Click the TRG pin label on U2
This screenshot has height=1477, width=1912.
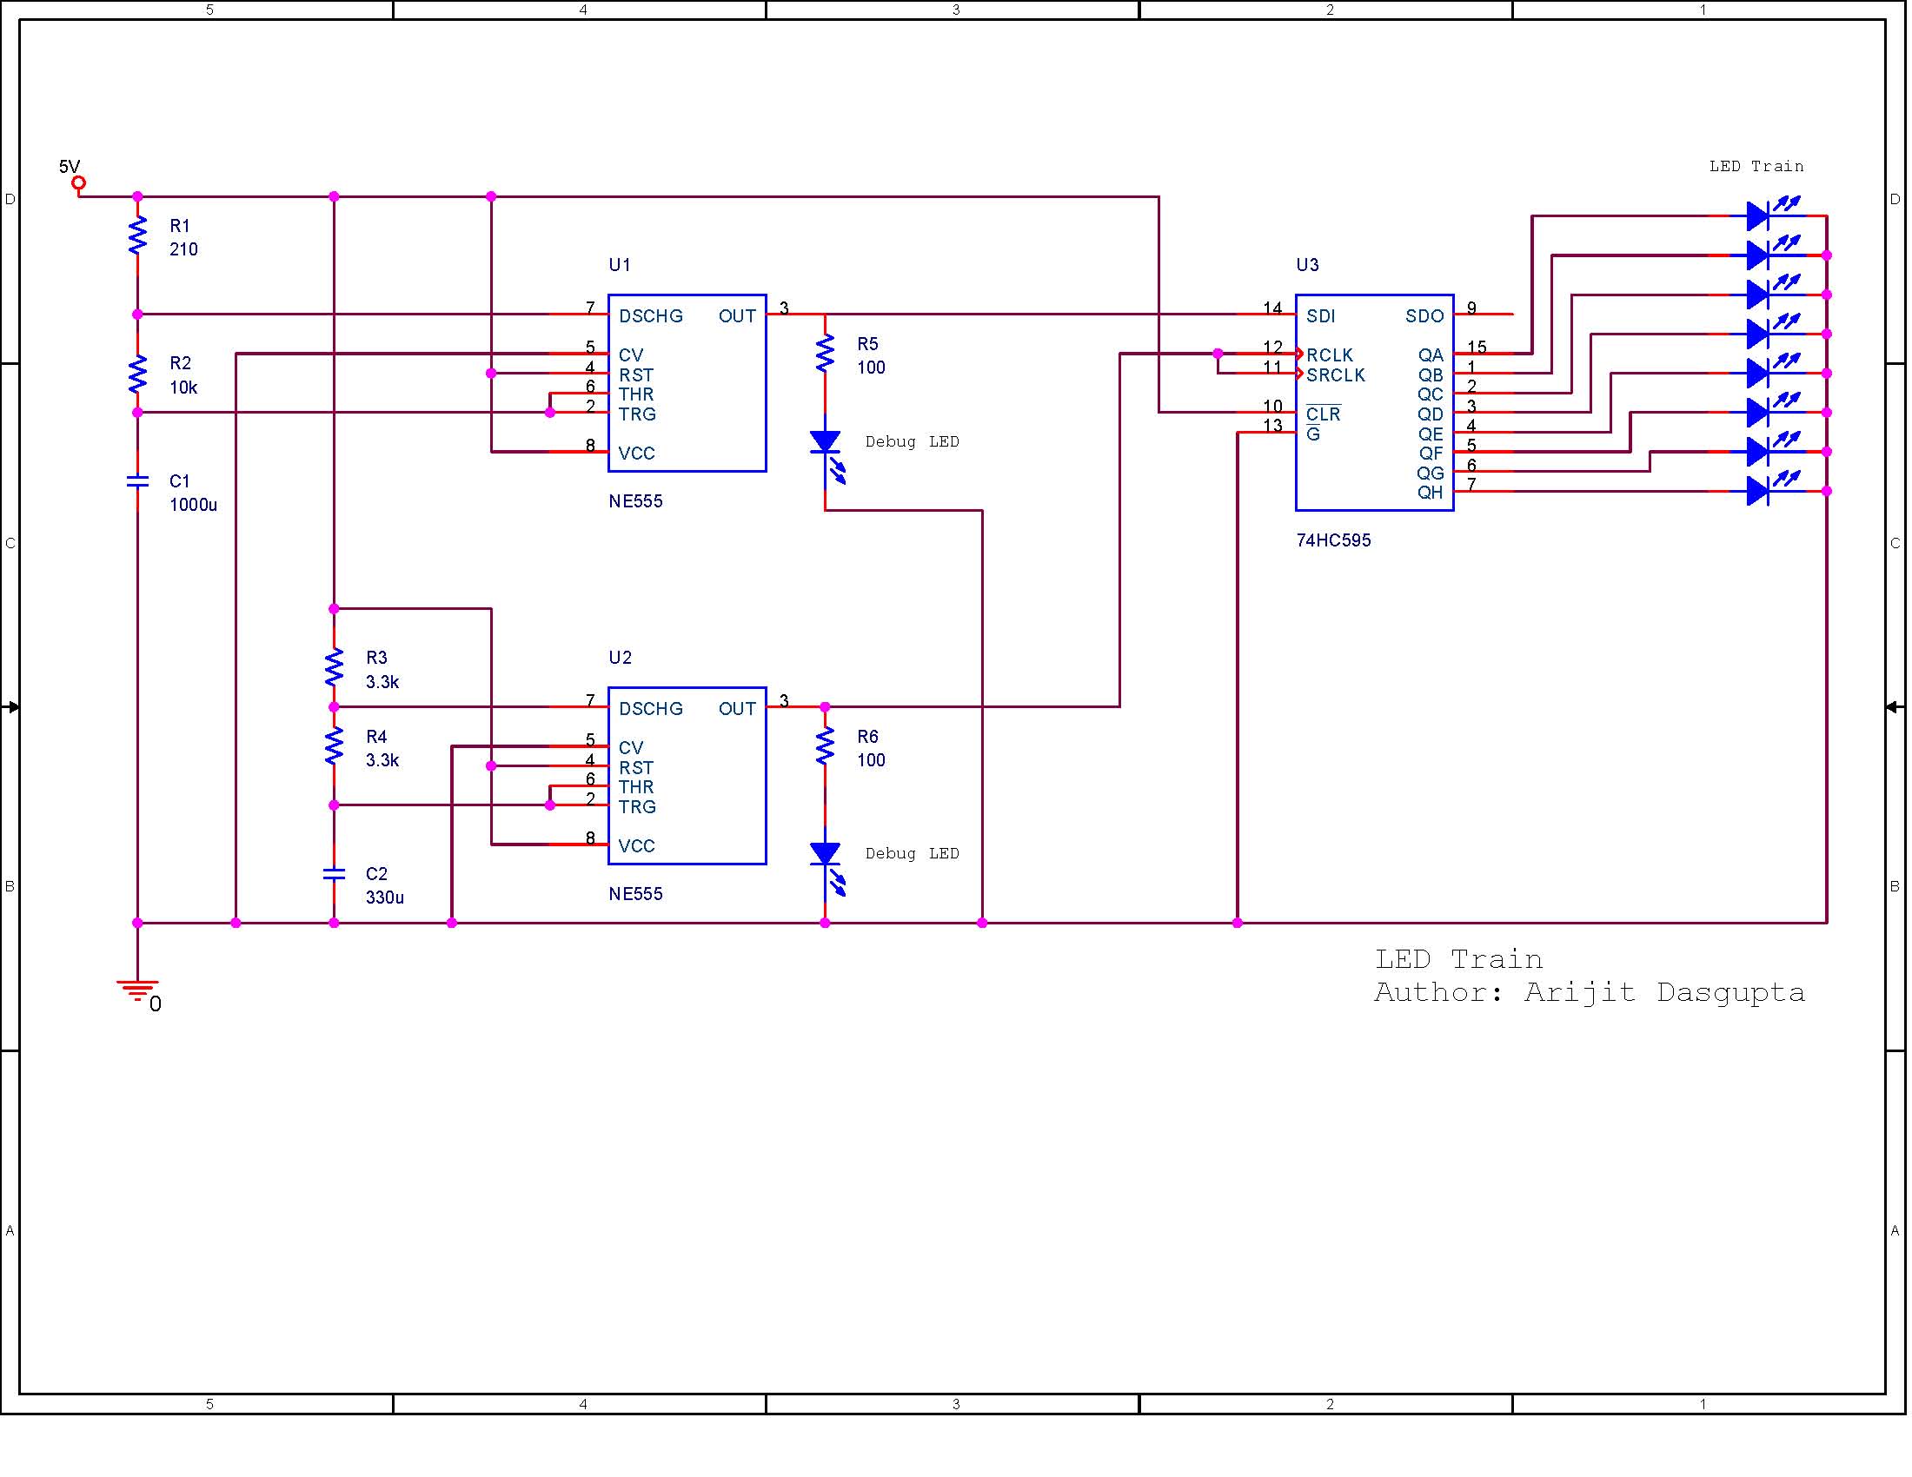639,809
